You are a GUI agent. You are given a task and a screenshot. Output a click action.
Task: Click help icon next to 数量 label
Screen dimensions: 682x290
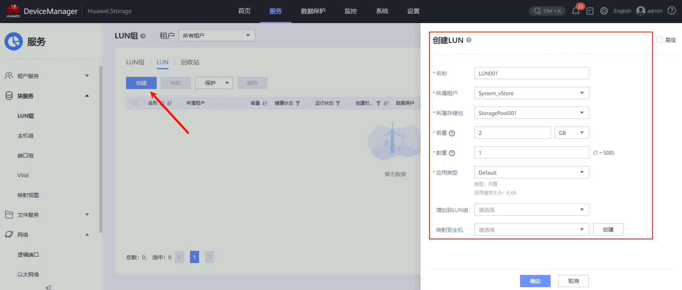coord(452,153)
